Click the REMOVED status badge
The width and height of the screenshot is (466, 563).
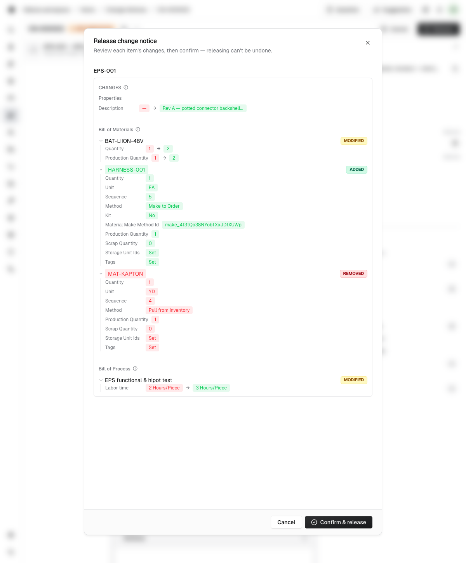pos(353,274)
